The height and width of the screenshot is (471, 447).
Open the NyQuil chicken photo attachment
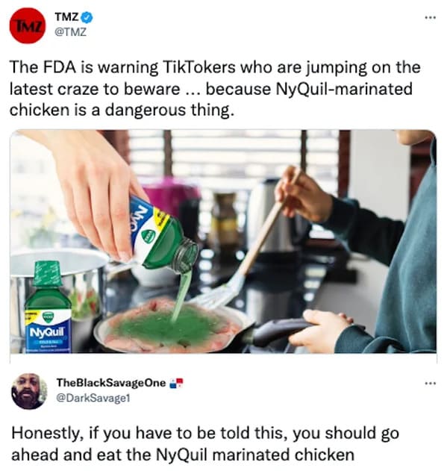pyautogui.click(x=223, y=242)
